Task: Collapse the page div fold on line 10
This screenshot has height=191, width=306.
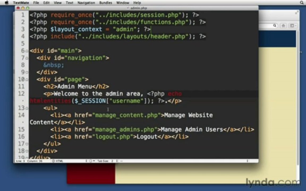Action: pyautogui.click(x=27, y=80)
